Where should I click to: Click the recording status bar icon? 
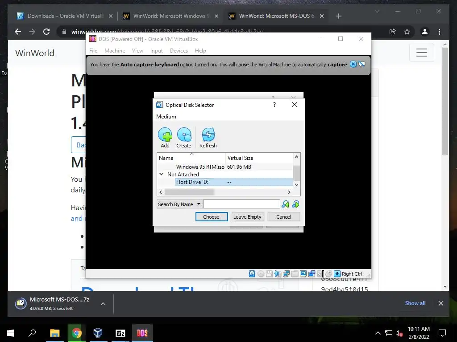pos(312,274)
